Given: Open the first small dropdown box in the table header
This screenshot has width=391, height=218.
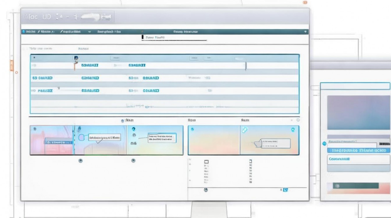Looking at the screenshot, I should tap(115, 58).
